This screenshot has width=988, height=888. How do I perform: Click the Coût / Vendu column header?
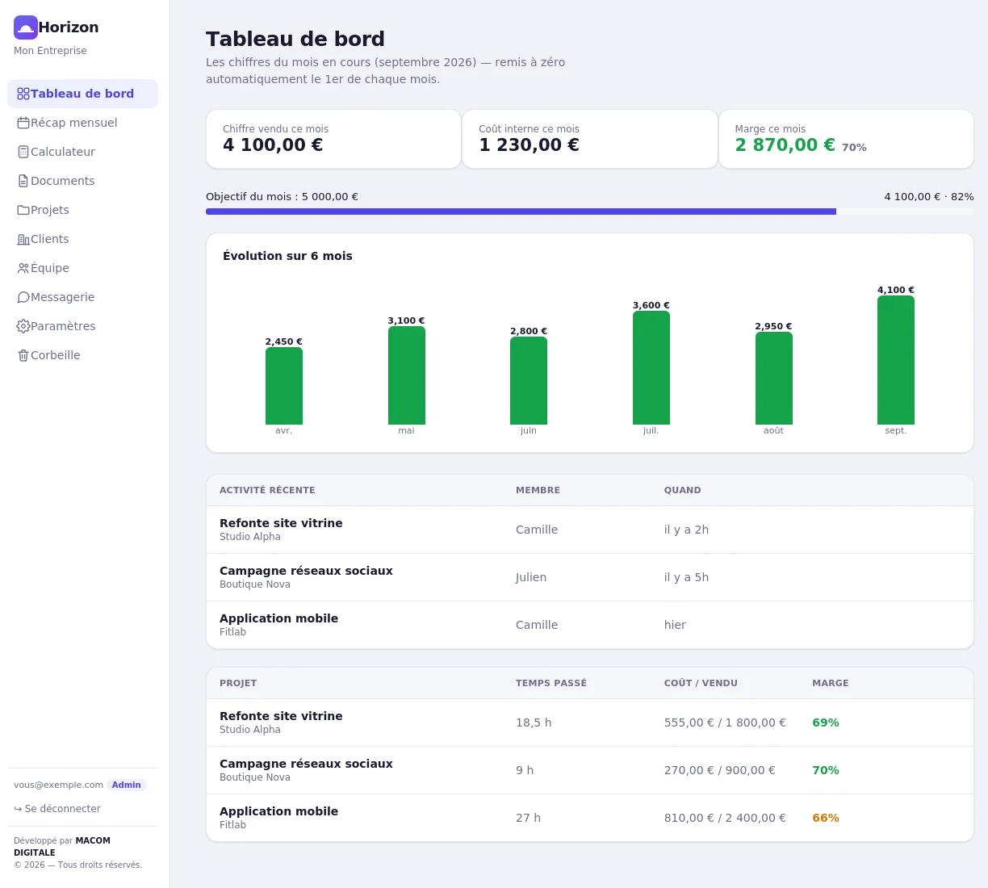click(x=701, y=683)
